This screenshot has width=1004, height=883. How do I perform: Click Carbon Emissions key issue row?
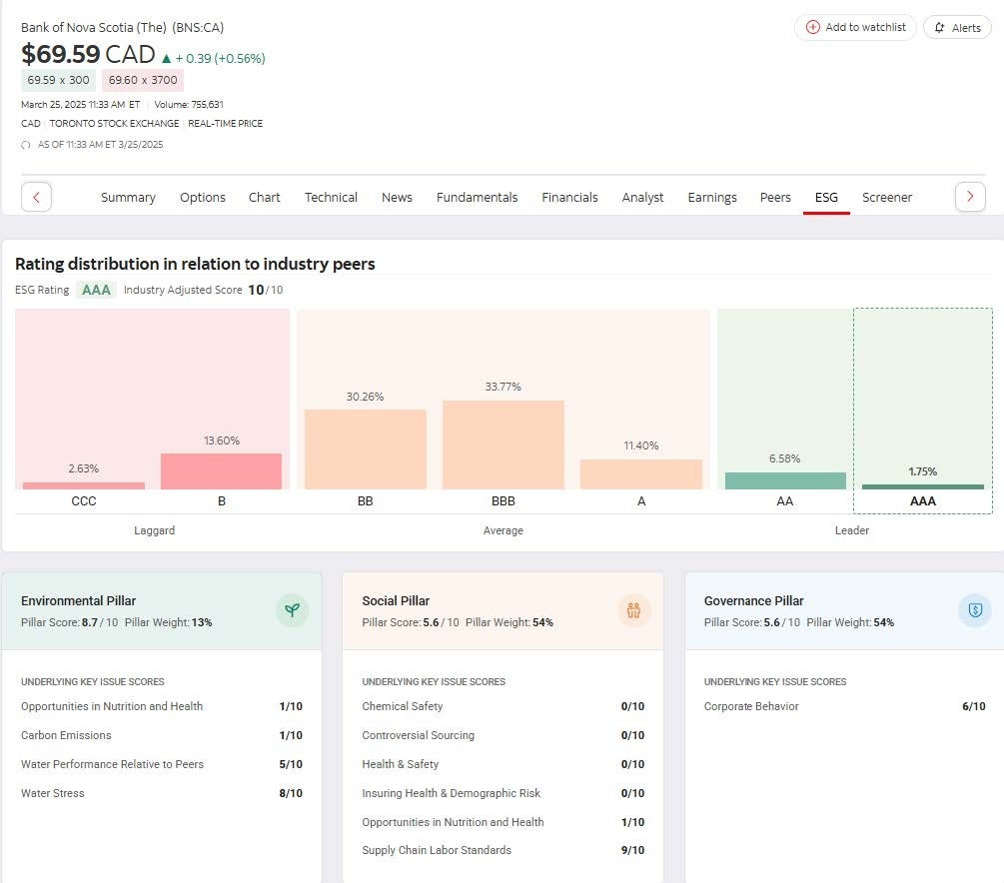coord(162,735)
